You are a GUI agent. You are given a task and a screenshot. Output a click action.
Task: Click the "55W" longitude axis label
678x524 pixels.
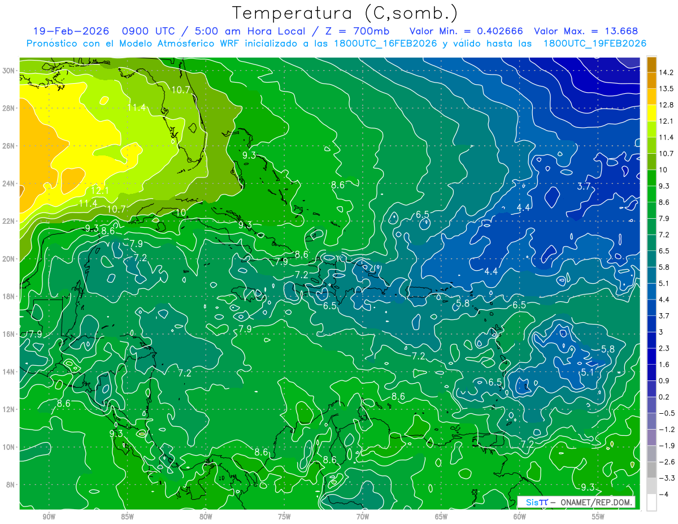(598, 517)
